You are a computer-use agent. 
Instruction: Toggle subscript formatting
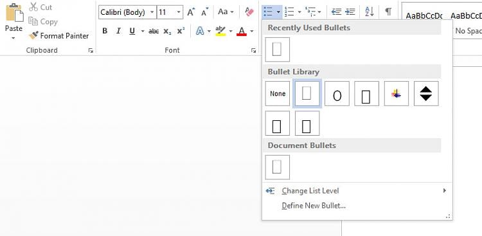click(x=167, y=31)
